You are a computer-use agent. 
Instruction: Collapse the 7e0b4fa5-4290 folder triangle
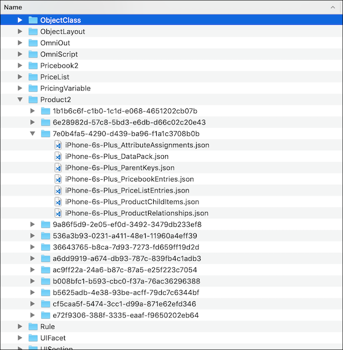33,133
